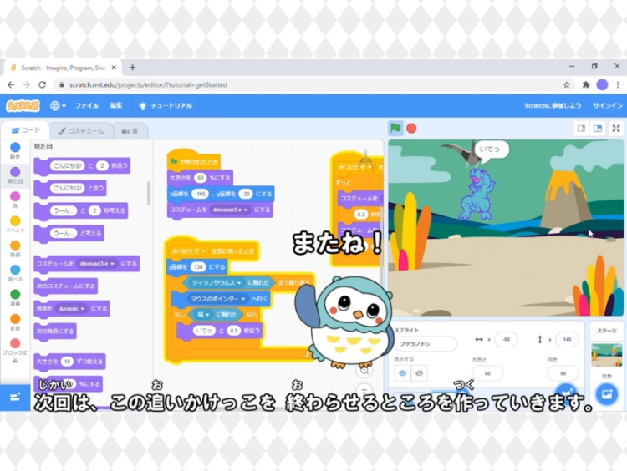Open 端 dropdown in touching block
627x471 pixels.
pyautogui.click(x=203, y=314)
